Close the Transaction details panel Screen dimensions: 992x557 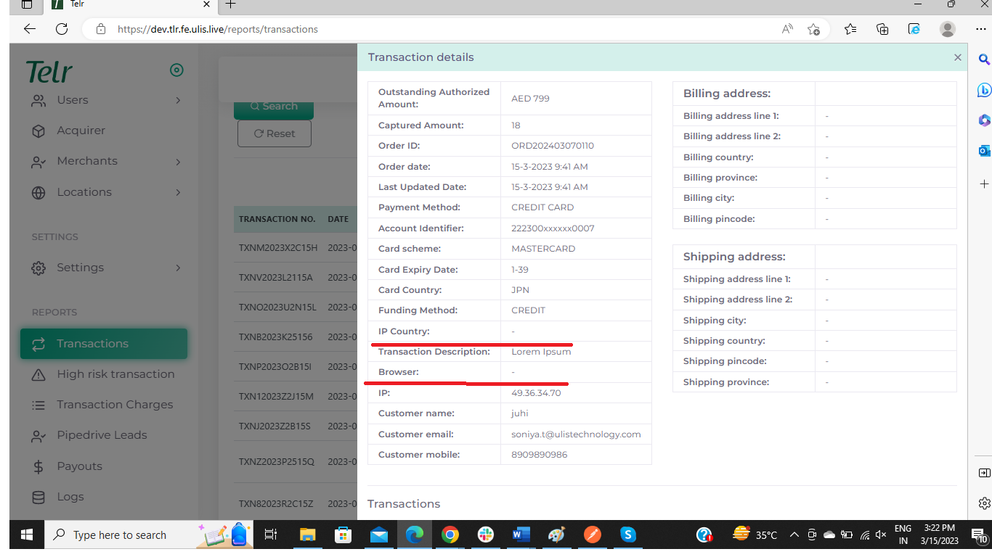pyautogui.click(x=957, y=57)
